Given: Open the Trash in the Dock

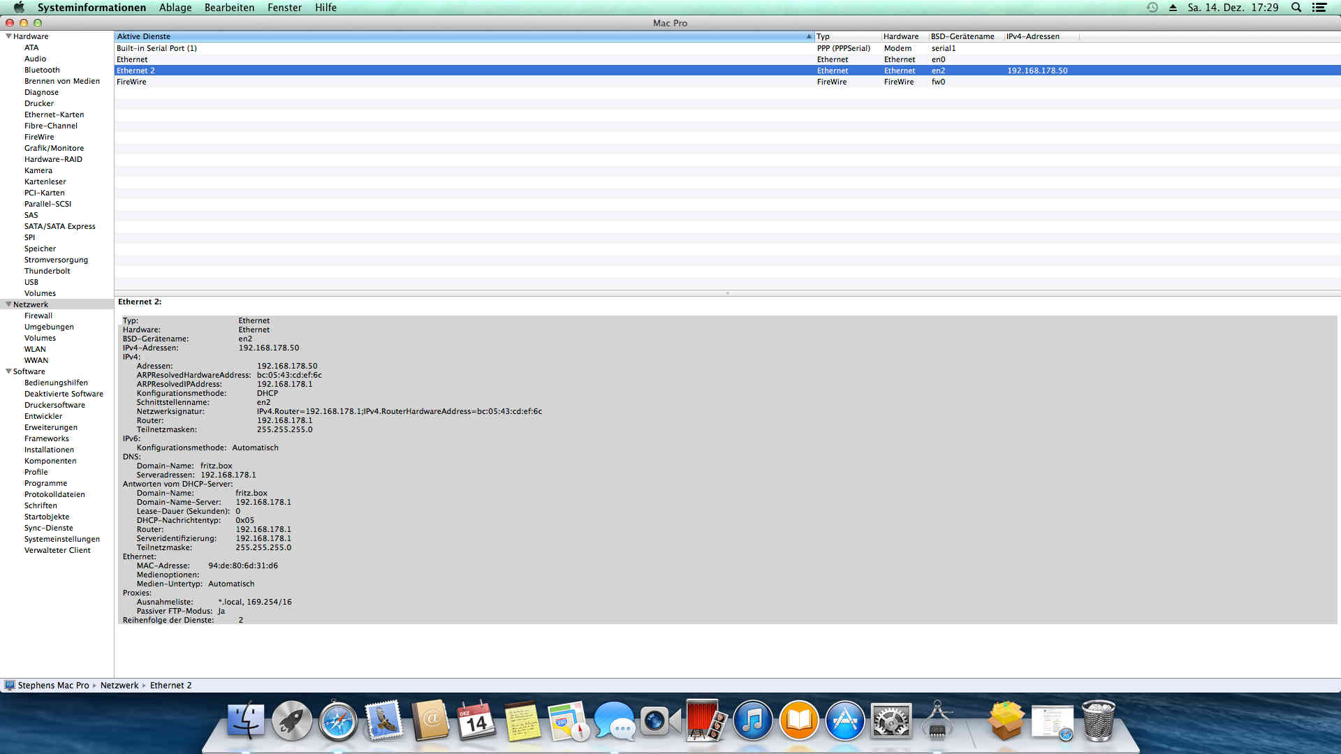Looking at the screenshot, I should click(x=1098, y=721).
